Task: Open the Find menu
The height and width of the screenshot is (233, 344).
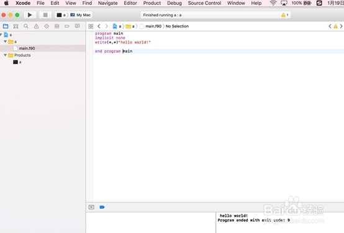Action: pos(87,3)
